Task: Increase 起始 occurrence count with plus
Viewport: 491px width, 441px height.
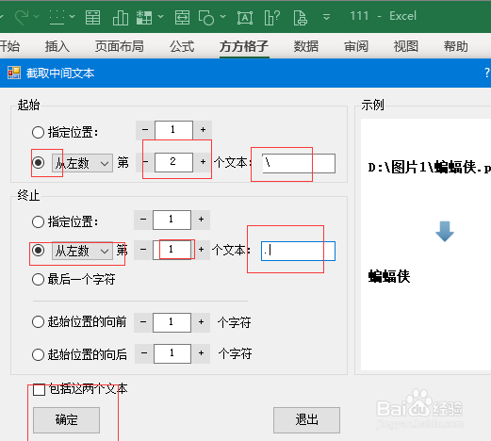Action: point(203,162)
